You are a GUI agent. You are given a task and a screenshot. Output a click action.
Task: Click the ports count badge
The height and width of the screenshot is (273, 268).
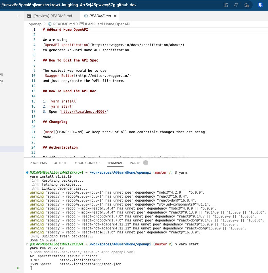pos(145,163)
